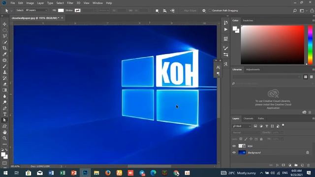315x177 pixels.
Task: Open Word from the taskbar
Action: click(51, 173)
